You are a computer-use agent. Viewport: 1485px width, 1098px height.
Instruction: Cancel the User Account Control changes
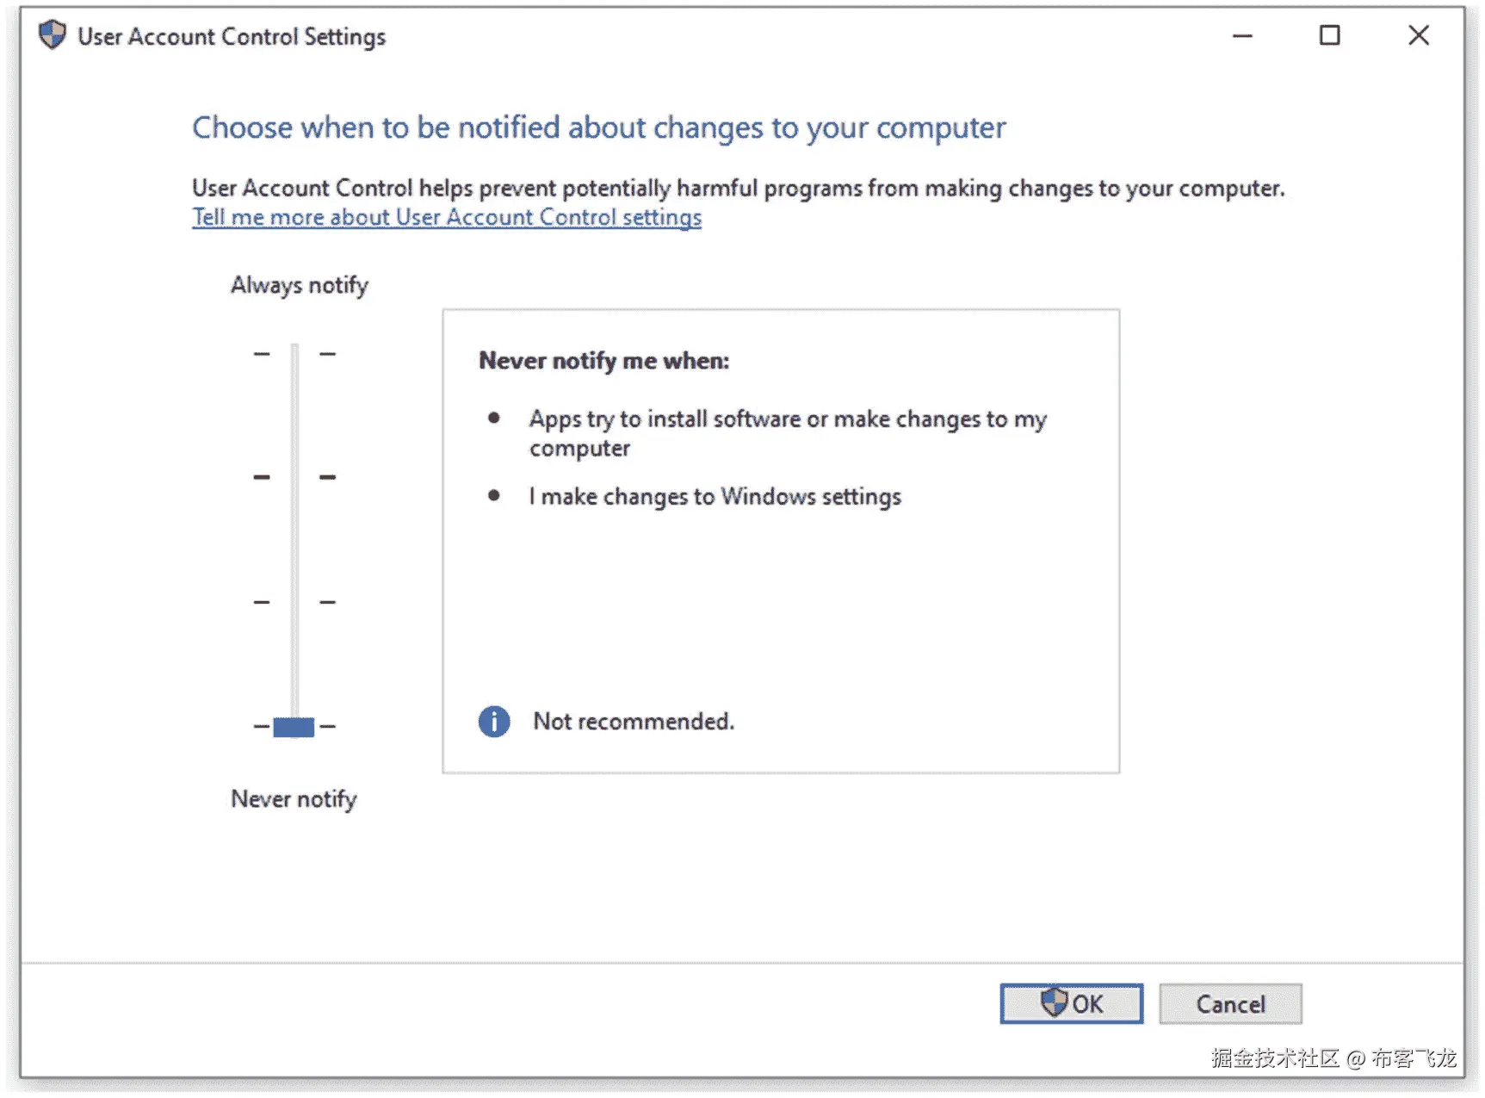click(1230, 1003)
